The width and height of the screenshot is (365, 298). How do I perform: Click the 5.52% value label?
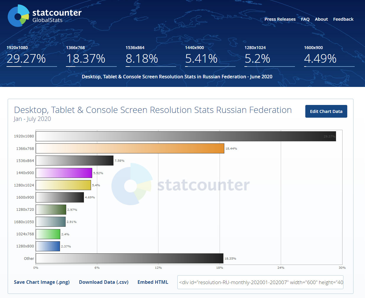coord(98,173)
